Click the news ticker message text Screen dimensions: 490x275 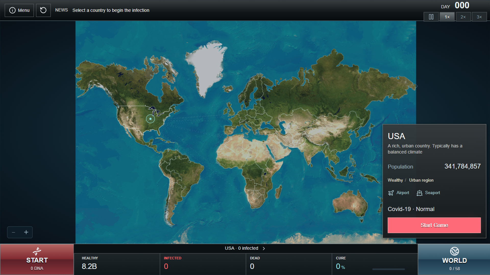[x=111, y=10]
